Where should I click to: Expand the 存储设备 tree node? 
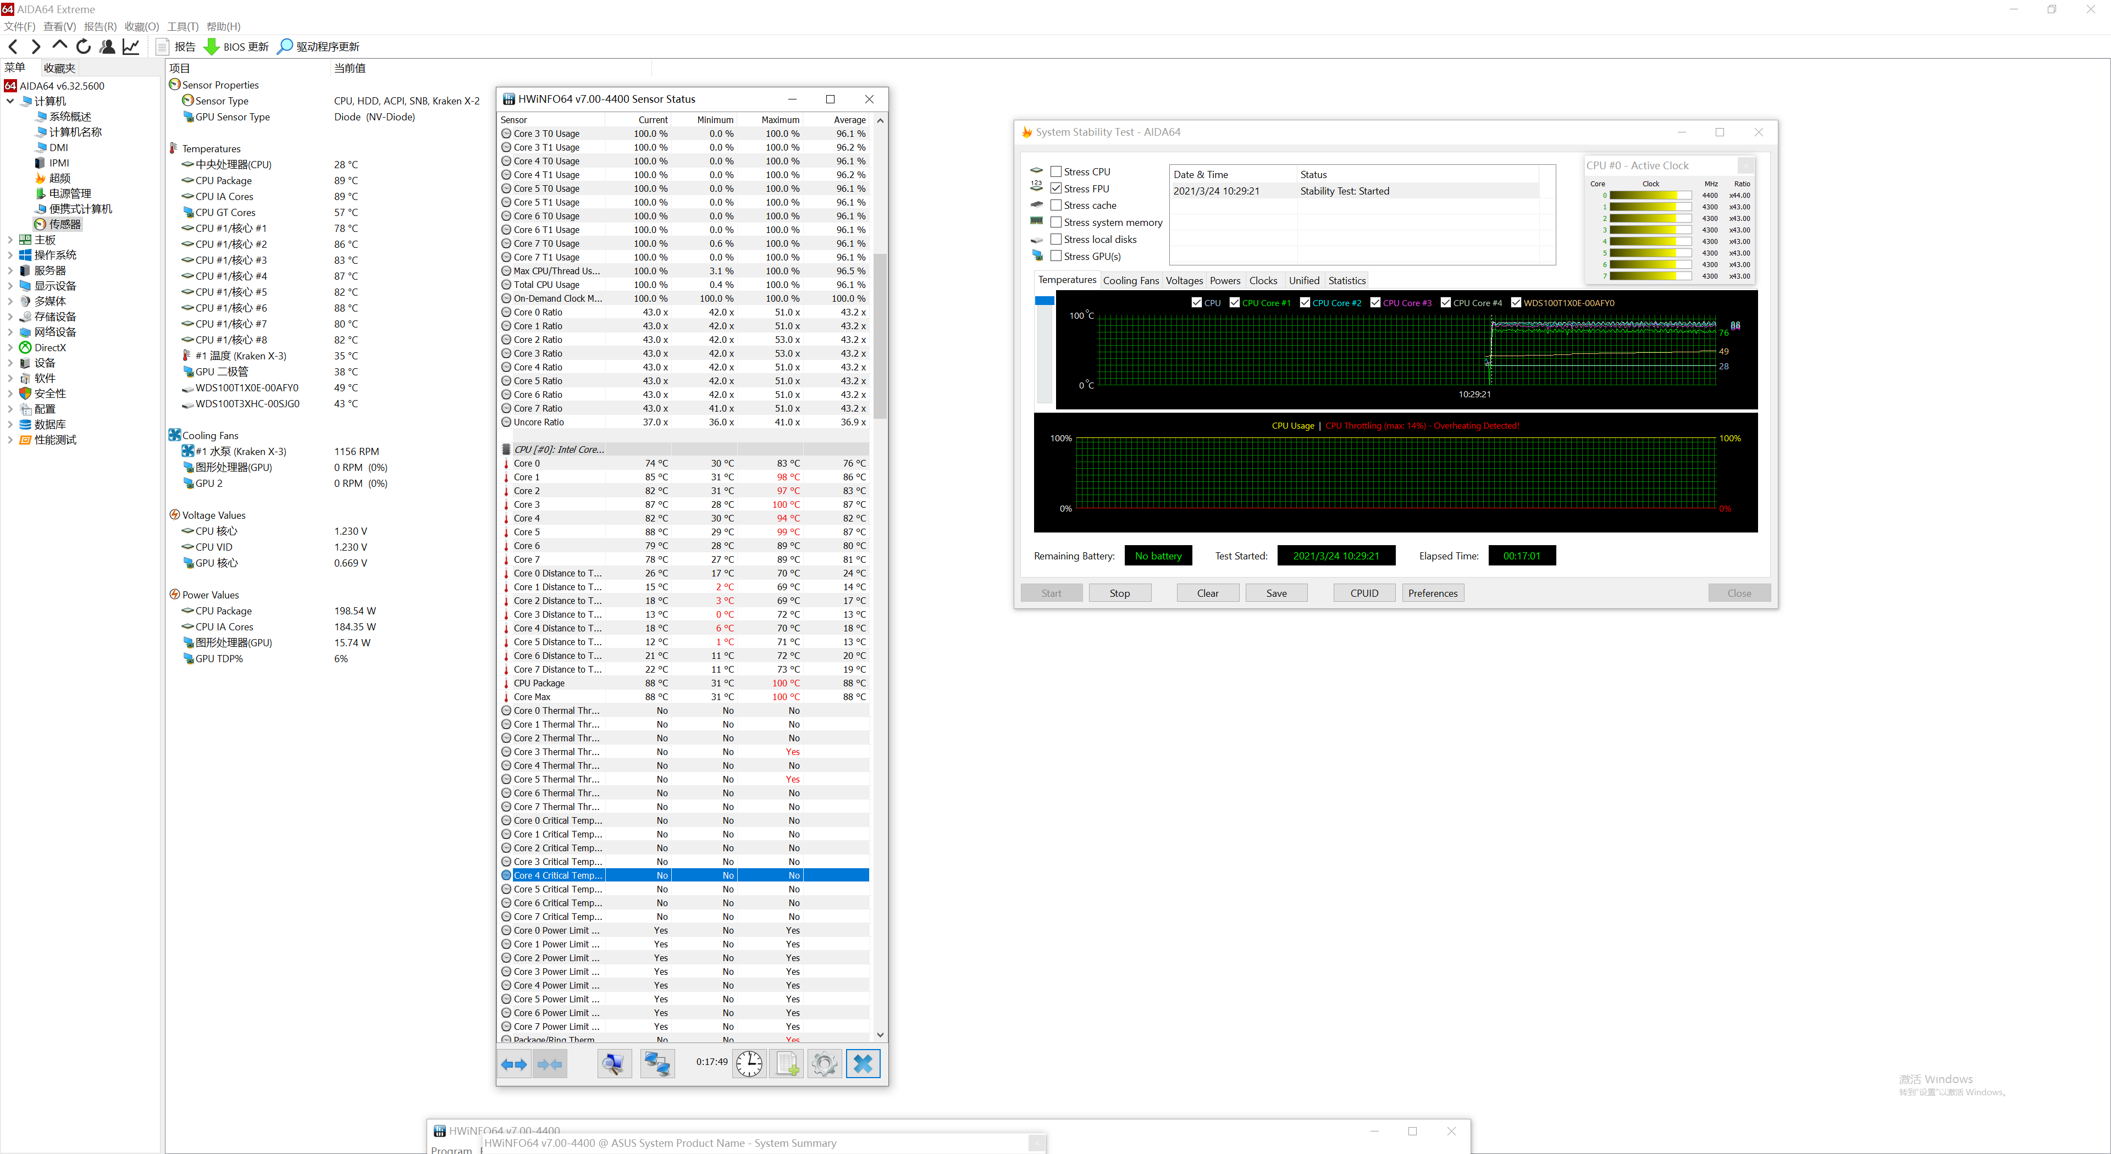[x=10, y=317]
